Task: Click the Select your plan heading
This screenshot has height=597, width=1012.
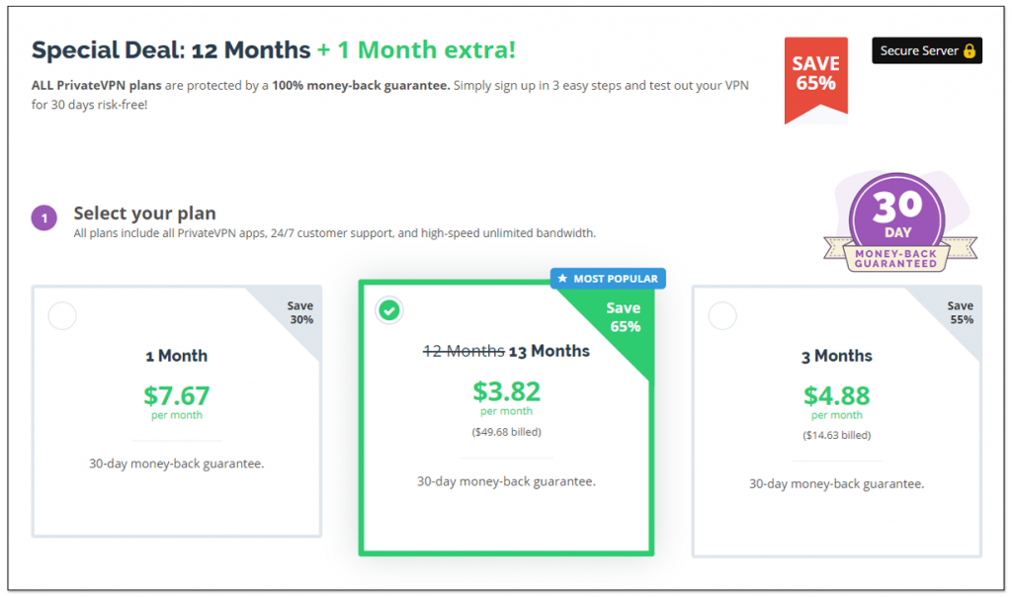Action: point(144,213)
